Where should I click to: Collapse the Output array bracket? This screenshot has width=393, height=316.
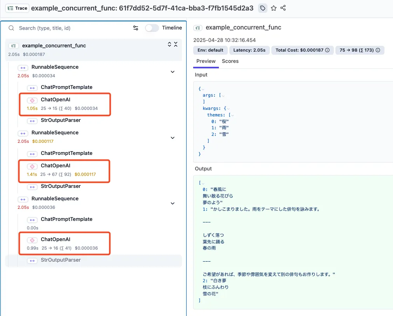[x=203, y=184]
